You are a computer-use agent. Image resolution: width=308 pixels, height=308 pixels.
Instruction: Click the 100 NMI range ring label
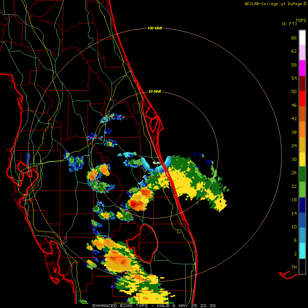[155, 28]
